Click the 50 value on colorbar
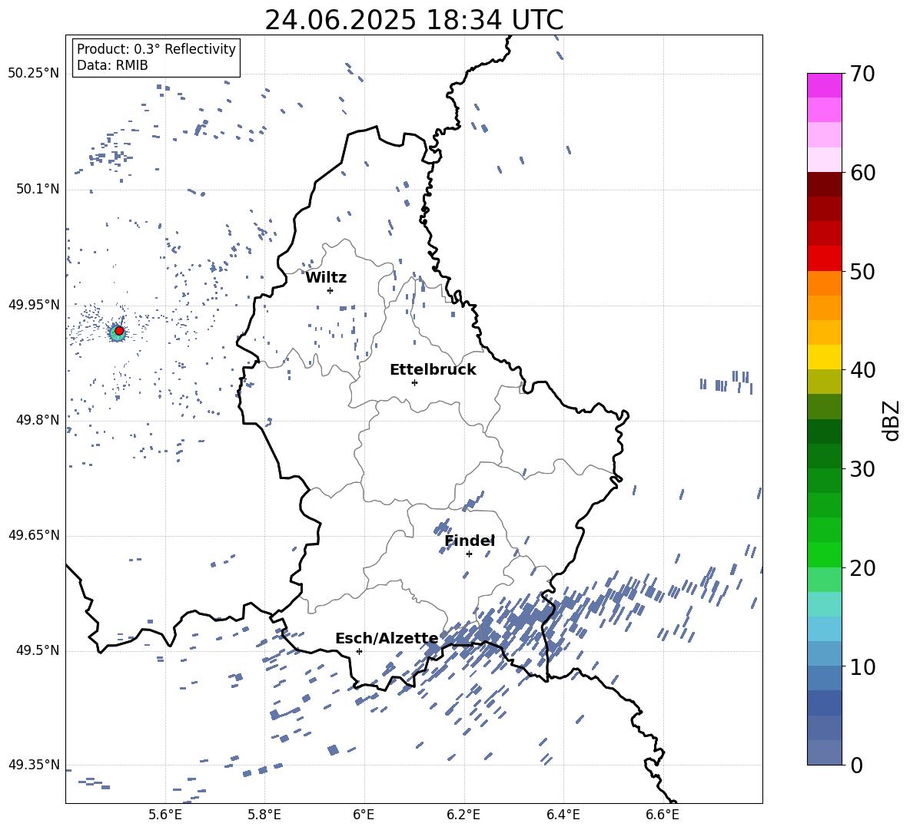Screen dimensions: 910x830 click(x=862, y=271)
